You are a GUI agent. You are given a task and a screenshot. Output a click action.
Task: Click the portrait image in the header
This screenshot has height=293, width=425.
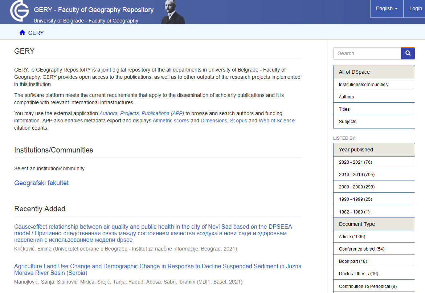coord(173,12)
